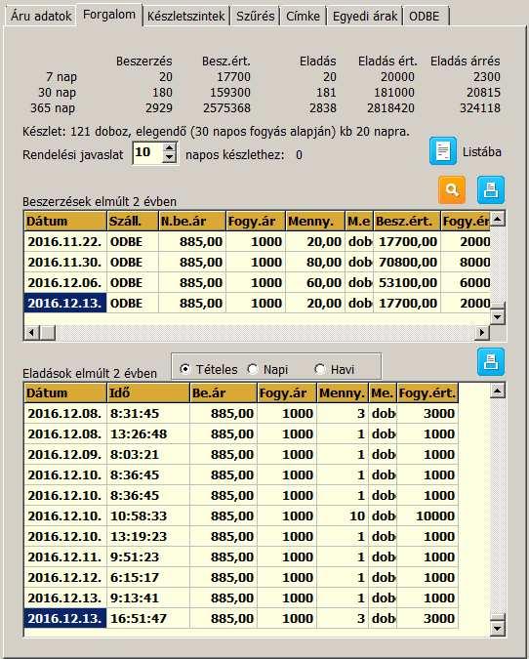Image resolution: width=529 pixels, height=659 pixels.
Task: Increase the Rendelési javaslat days value
Action: 169,147
